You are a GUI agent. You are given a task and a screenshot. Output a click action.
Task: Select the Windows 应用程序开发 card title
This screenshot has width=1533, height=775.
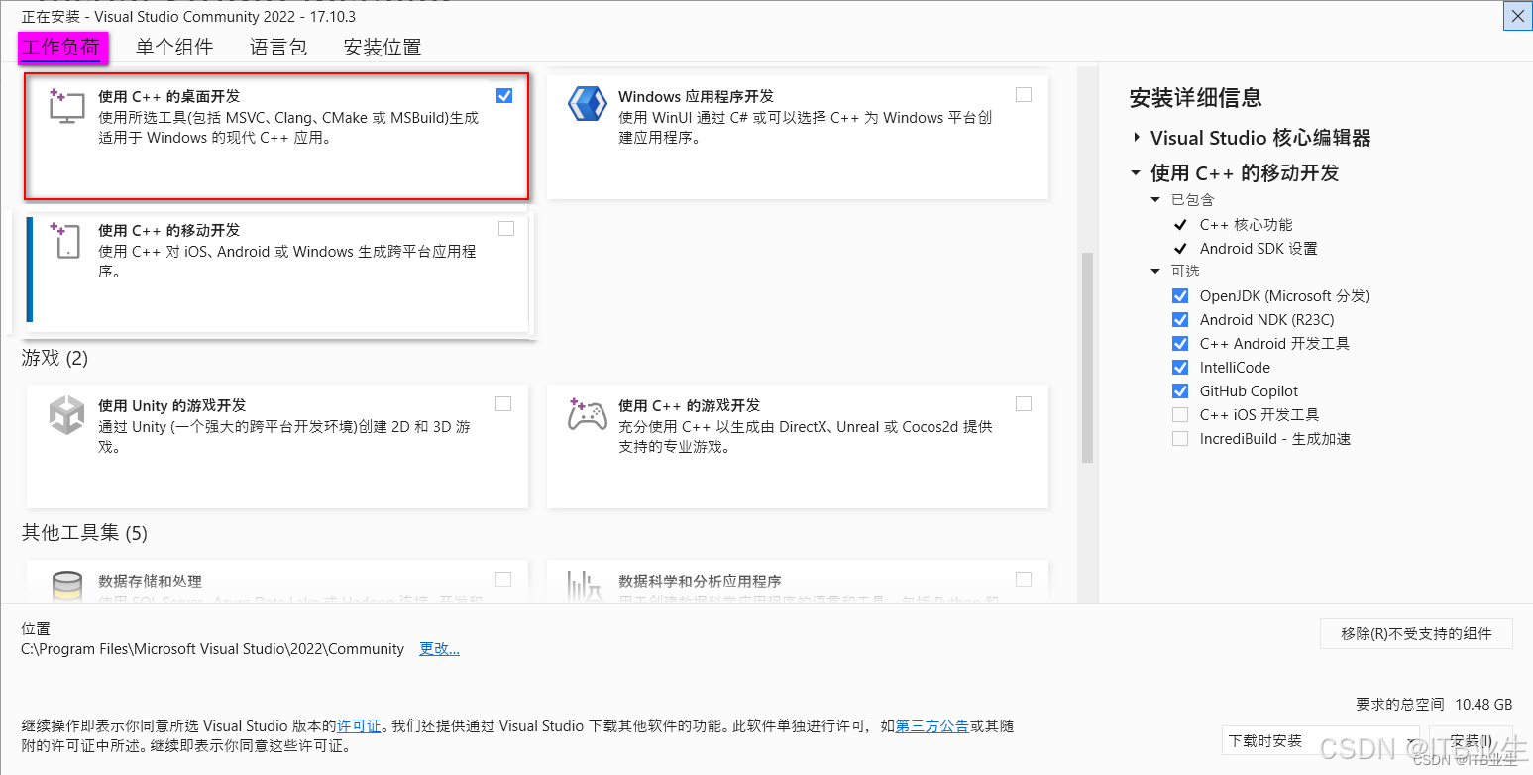[696, 97]
